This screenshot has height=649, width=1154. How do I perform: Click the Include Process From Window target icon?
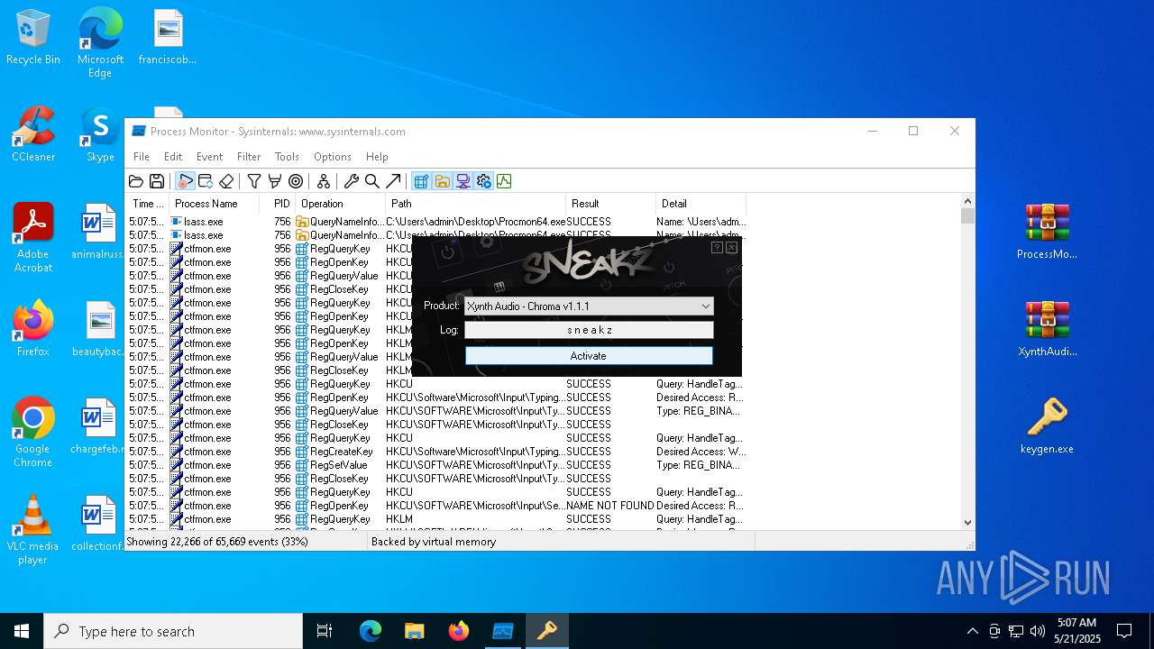point(296,181)
